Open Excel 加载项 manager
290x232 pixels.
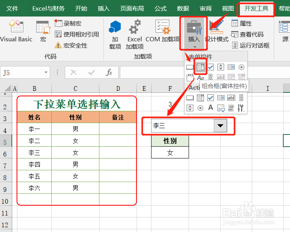[x=135, y=35]
